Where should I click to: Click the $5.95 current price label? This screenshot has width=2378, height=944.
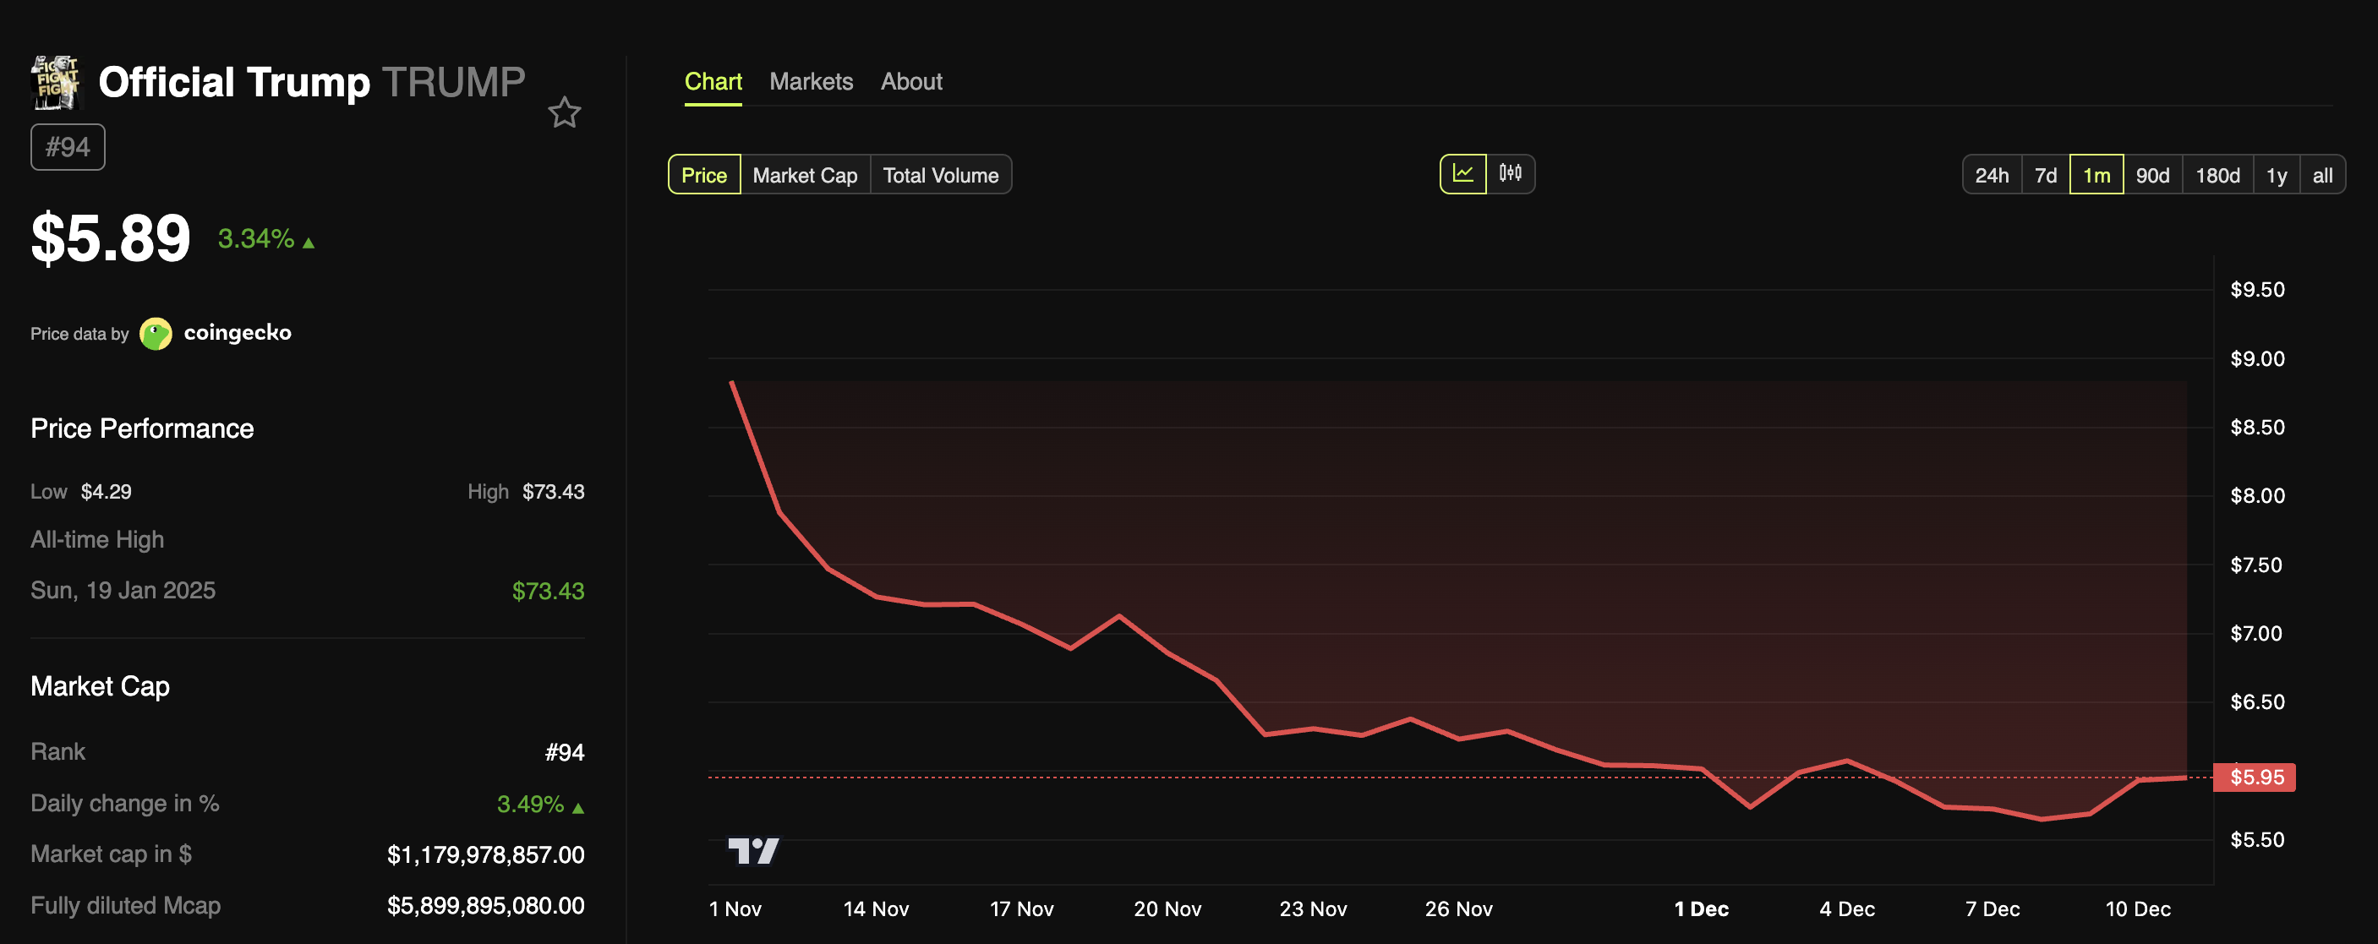pyautogui.click(x=2256, y=777)
